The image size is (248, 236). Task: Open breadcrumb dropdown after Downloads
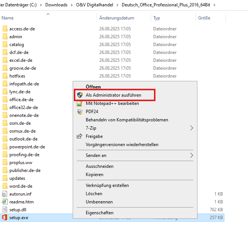72,5
